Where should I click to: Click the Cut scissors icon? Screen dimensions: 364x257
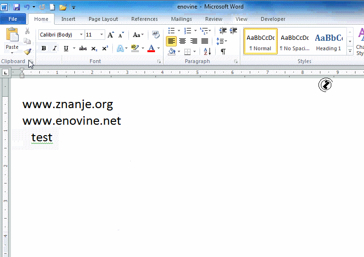coord(27,31)
